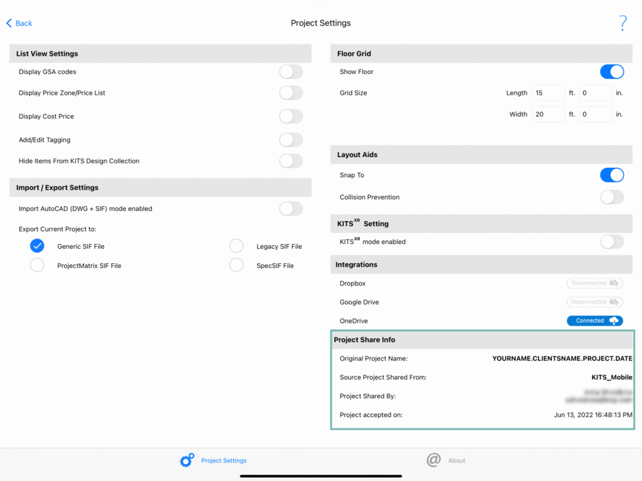Choose ProjectMatrix SIF File export option

tap(37, 265)
